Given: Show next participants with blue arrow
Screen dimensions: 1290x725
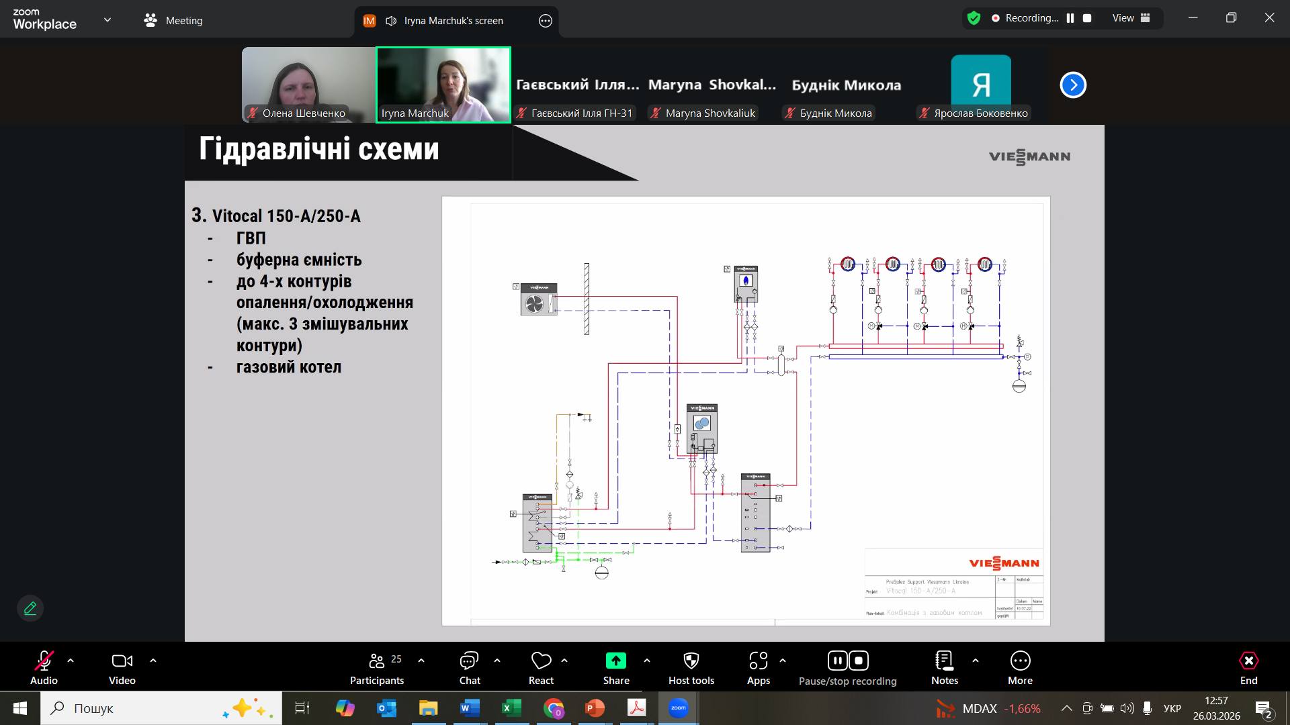Looking at the screenshot, I should tap(1073, 85).
